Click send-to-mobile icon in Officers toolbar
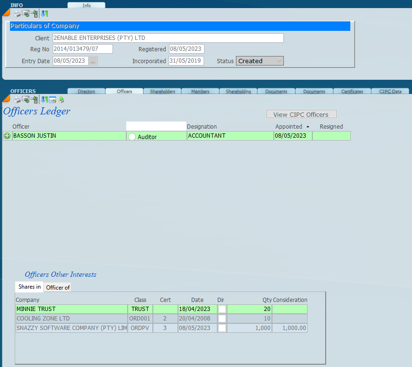 34,100
